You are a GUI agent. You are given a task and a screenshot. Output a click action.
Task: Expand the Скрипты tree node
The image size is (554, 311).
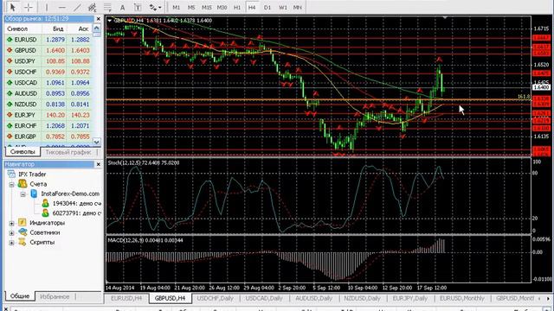(11, 243)
